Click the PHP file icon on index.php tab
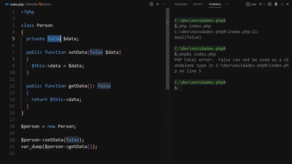 pos(7,4)
